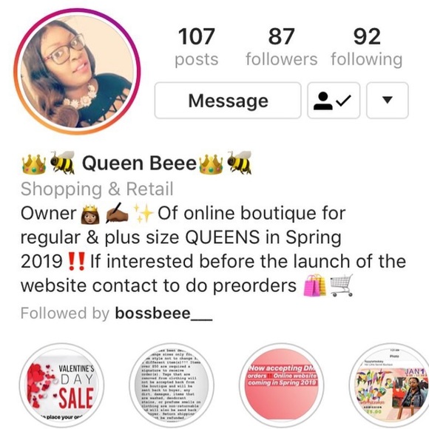
Task: View the 107 posts count
Action: (x=197, y=47)
